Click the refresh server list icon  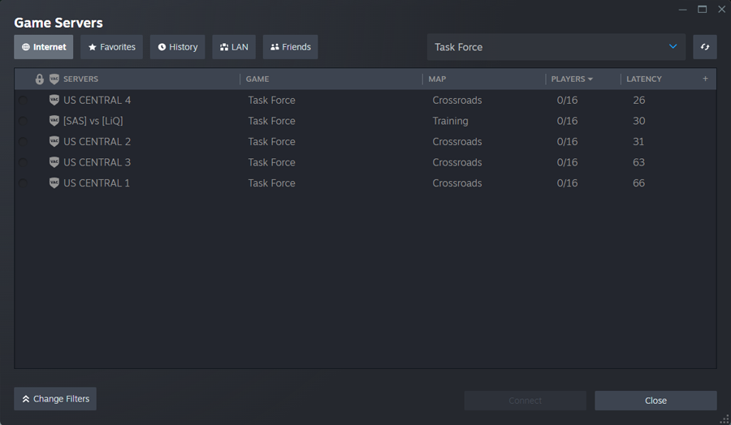pos(704,47)
